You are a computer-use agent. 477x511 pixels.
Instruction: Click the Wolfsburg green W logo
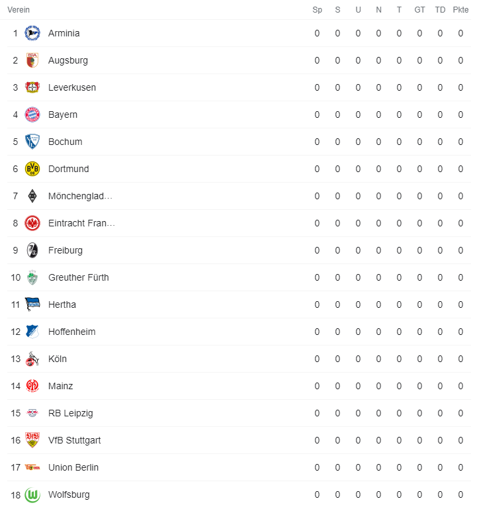point(32,494)
